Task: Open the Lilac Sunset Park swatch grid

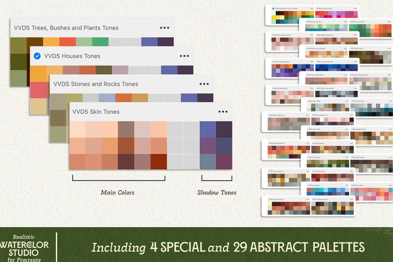Action: [x=336, y=68]
